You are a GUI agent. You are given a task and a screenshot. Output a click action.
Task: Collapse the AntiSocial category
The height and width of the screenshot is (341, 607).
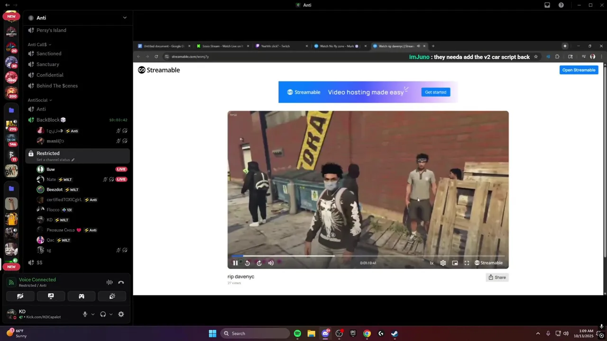40,100
